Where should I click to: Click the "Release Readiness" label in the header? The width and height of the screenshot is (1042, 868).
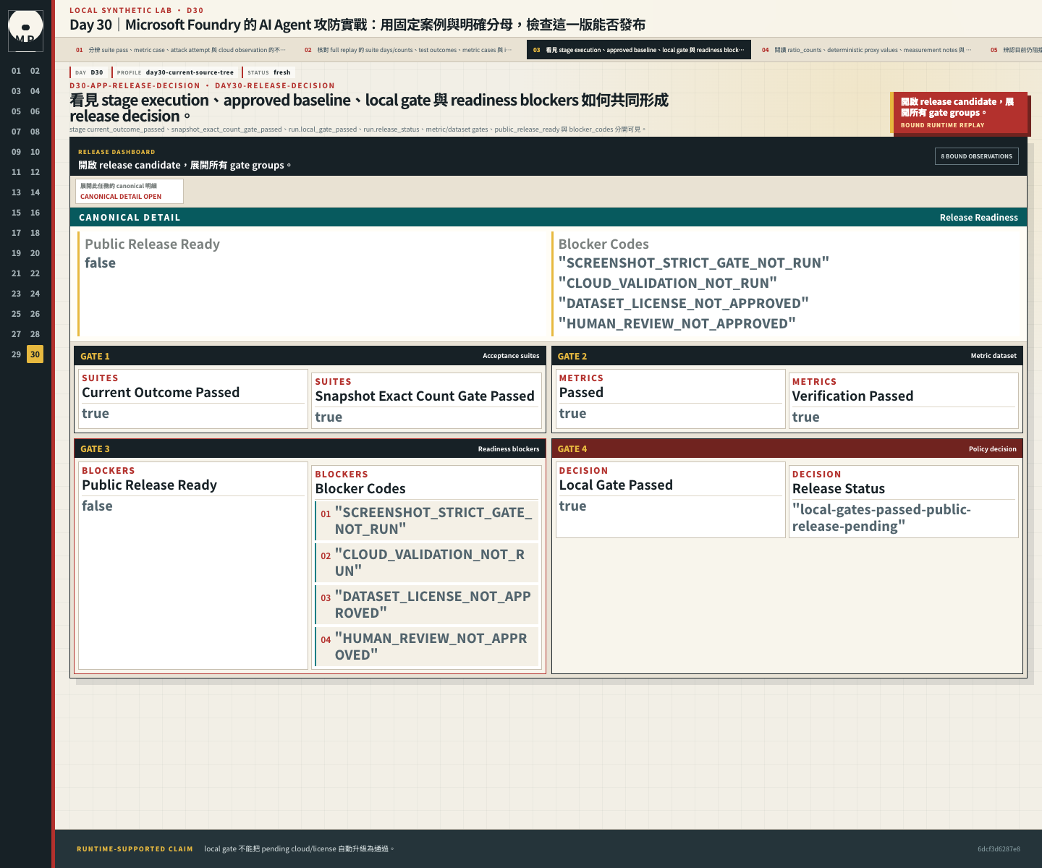tap(978, 217)
